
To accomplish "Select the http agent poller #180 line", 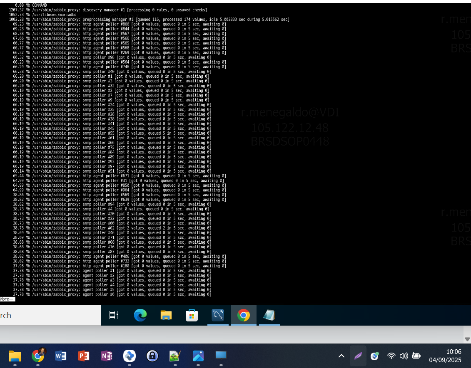I will tap(120, 266).
